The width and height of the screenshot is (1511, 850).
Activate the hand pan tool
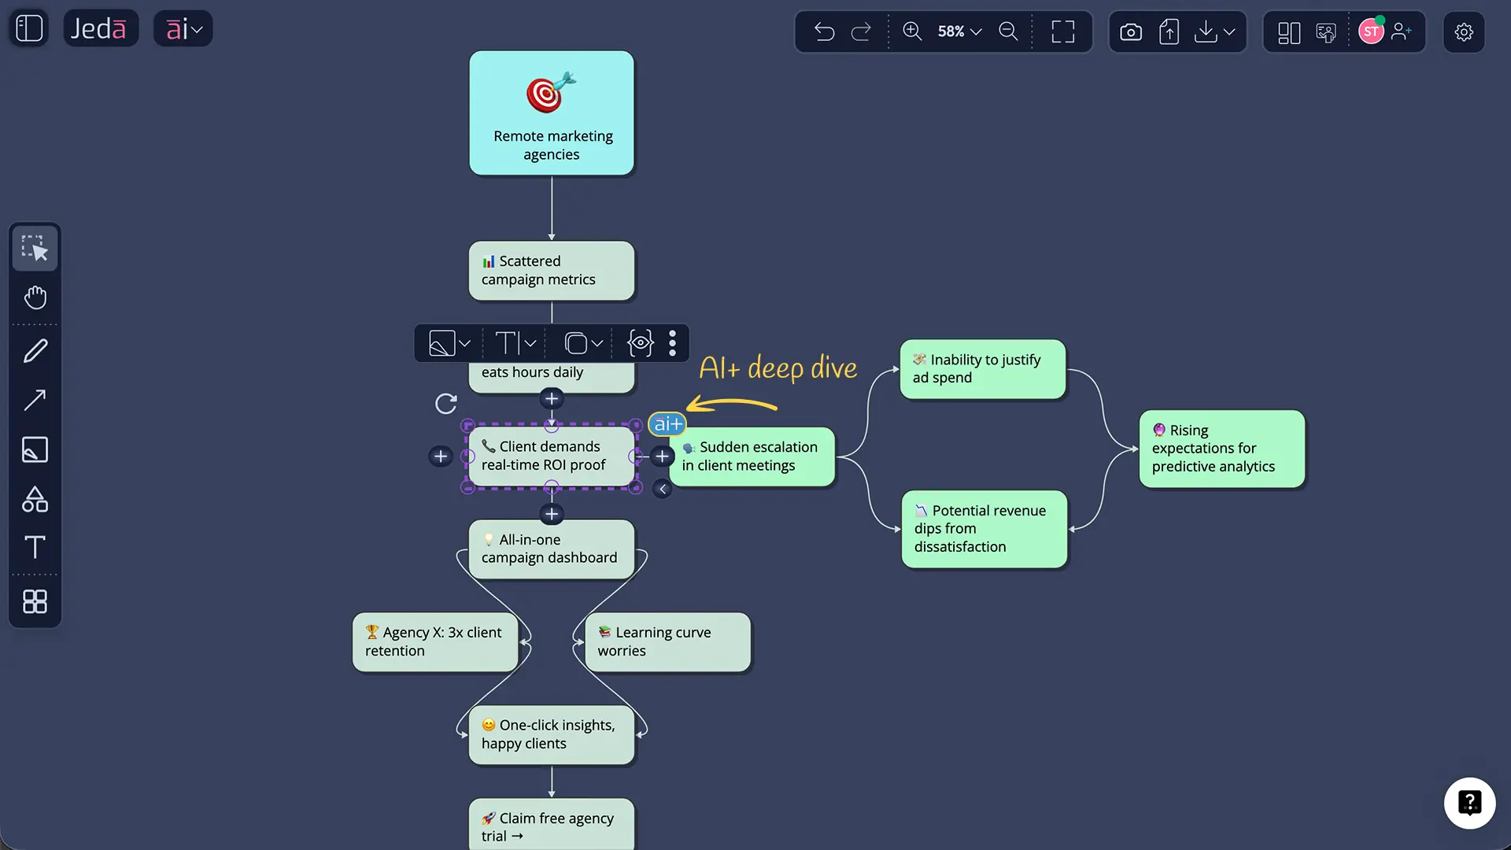click(x=35, y=297)
